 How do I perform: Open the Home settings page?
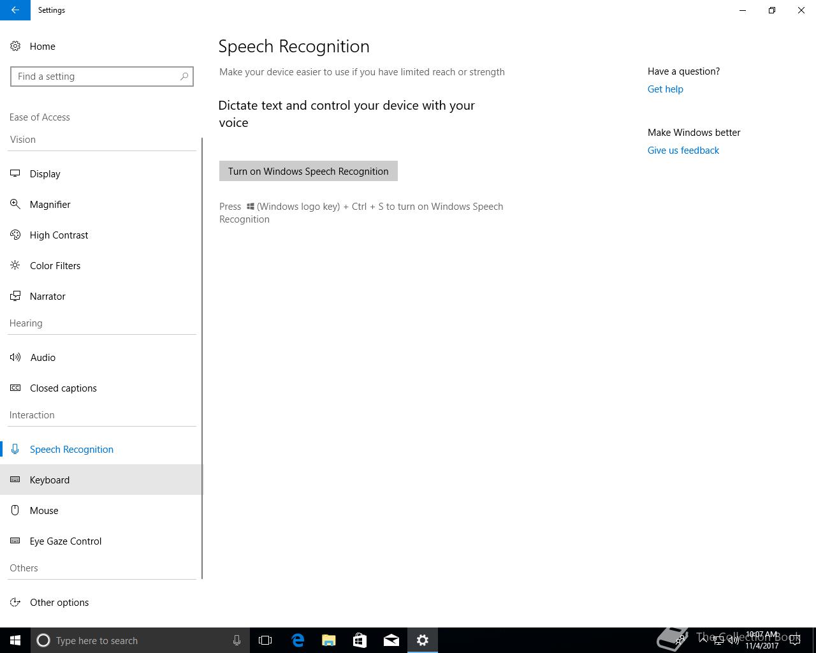102,47
